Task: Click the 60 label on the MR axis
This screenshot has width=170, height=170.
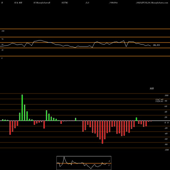Action: [166, 106]
